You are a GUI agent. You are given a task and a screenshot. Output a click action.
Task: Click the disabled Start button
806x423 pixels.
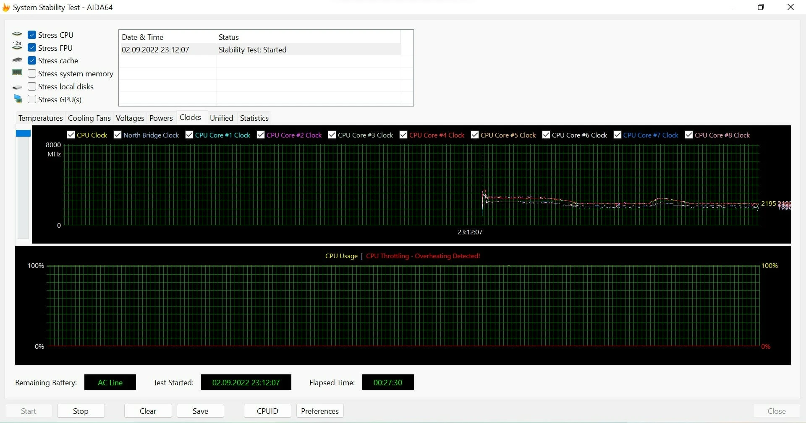click(29, 411)
